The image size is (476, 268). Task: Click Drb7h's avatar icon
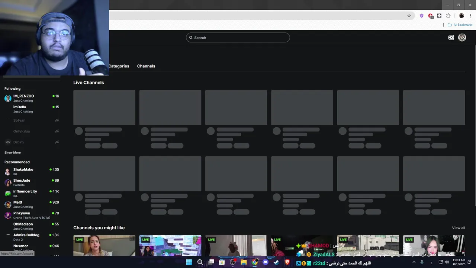coord(8,142)
